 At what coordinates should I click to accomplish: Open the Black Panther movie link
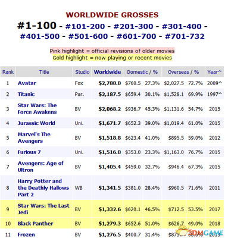pos(36,224)
